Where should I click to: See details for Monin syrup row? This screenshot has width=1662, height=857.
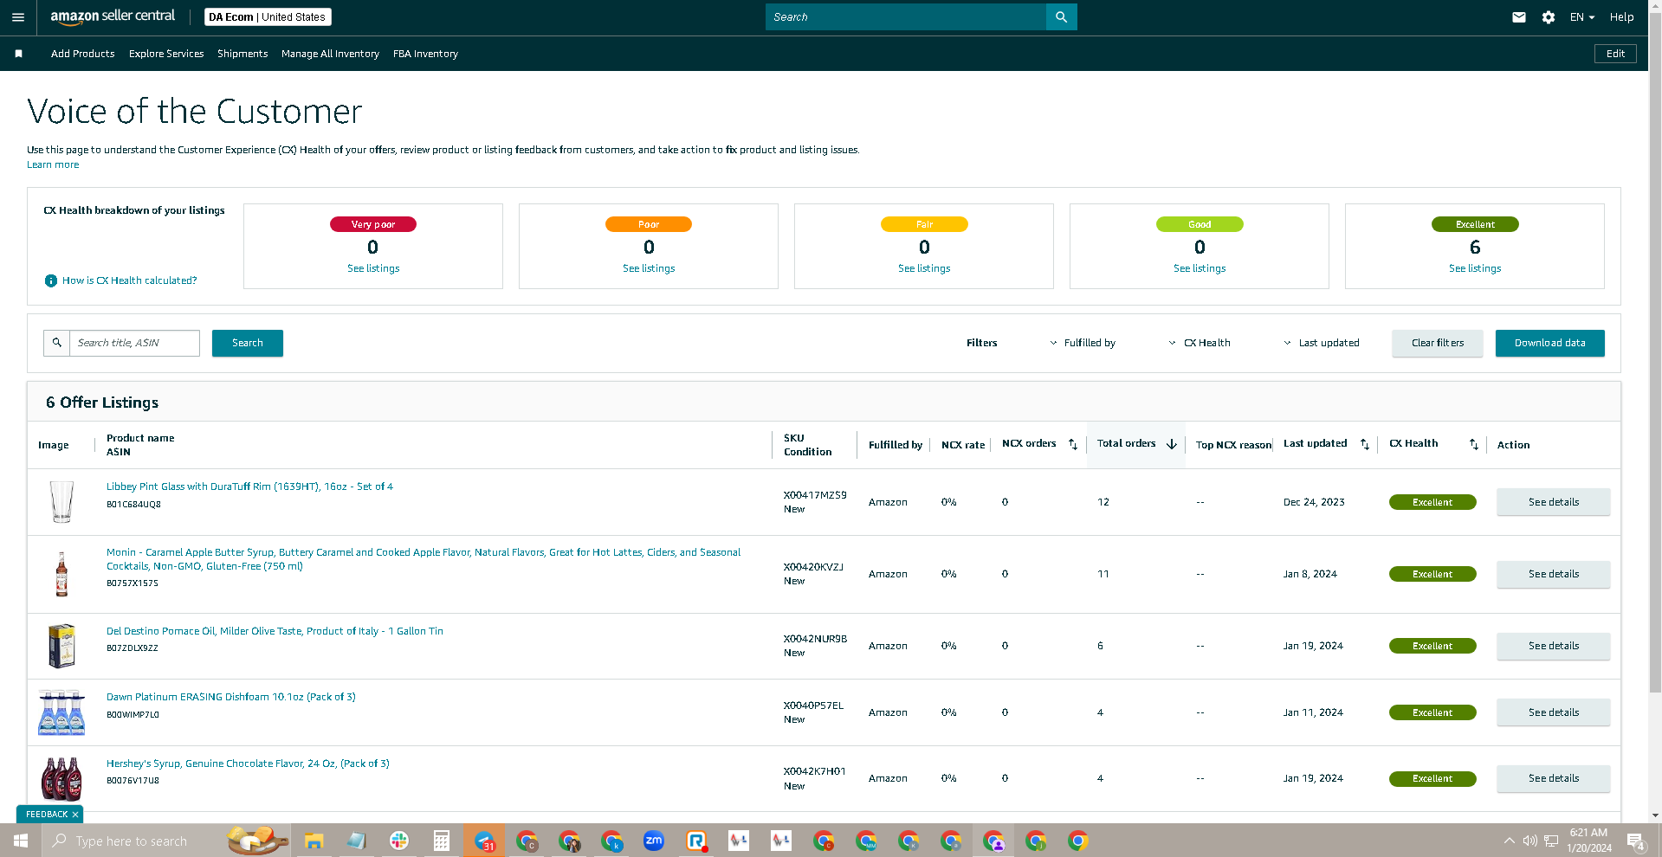coord(1554,574)
